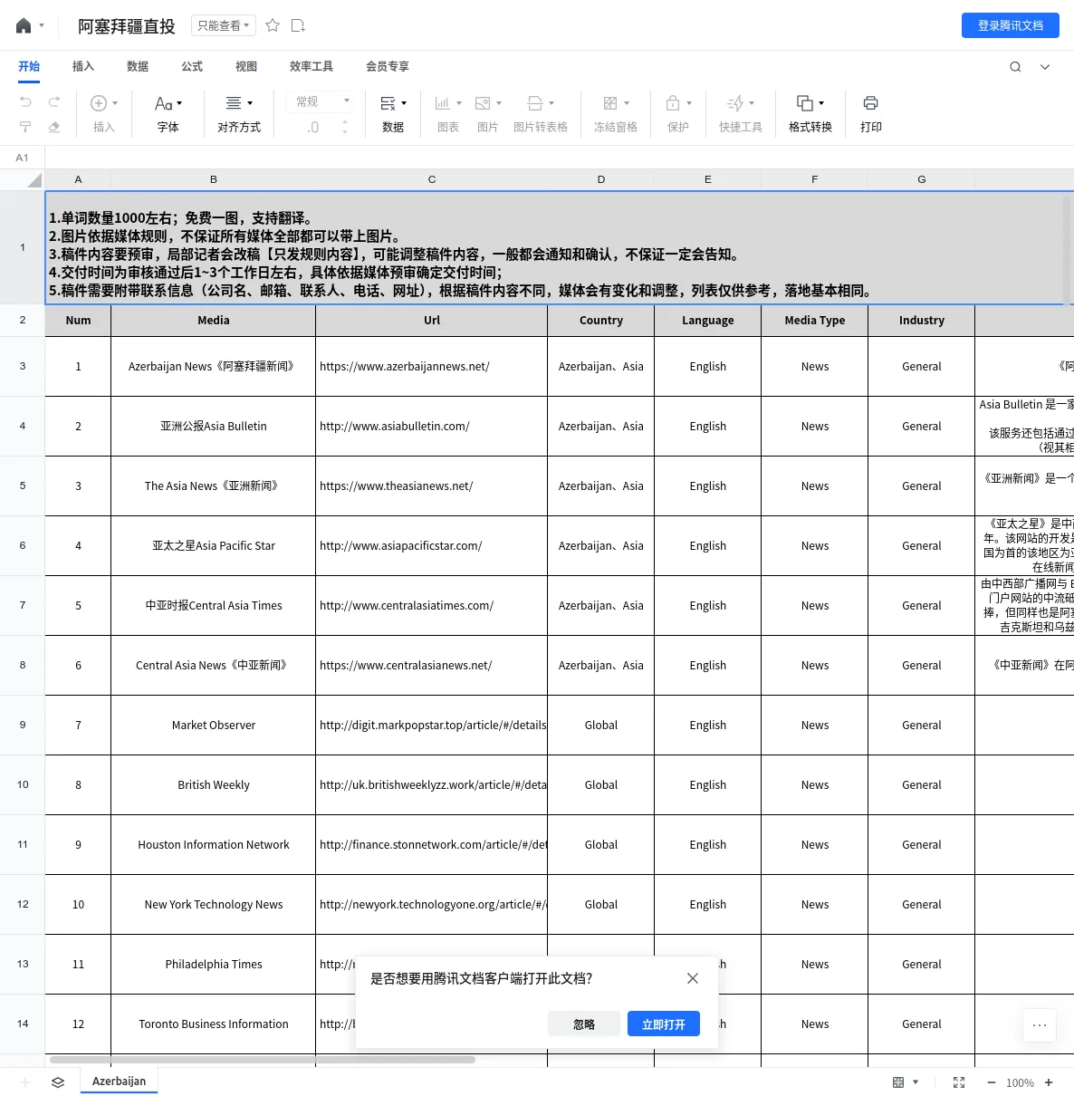The height and width of the screenshot is (1096, 1074).
Task: Close the open-in-client prompt
Action: click(x=693, y=978)
